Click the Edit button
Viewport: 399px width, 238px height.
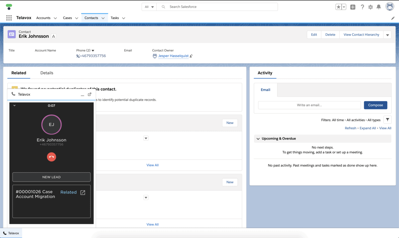(x=314, y=35)
